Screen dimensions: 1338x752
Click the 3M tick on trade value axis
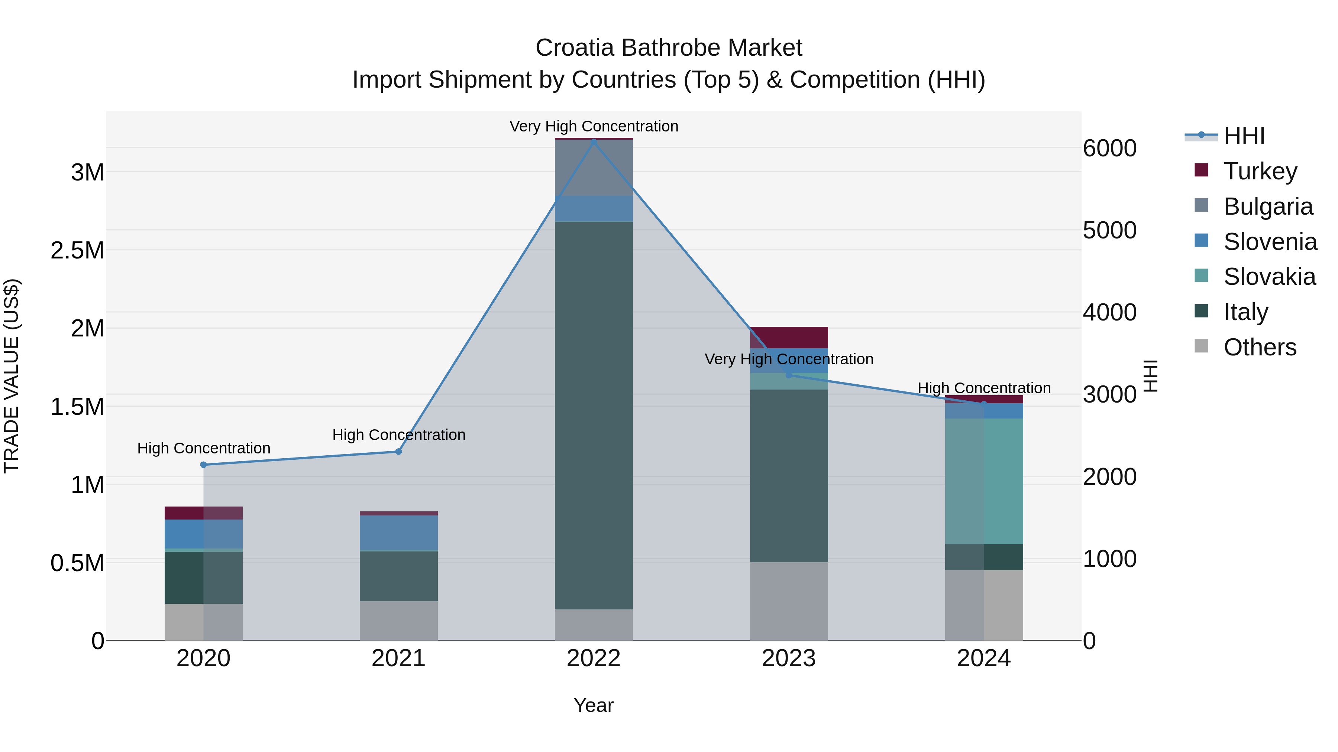[87, 172]
